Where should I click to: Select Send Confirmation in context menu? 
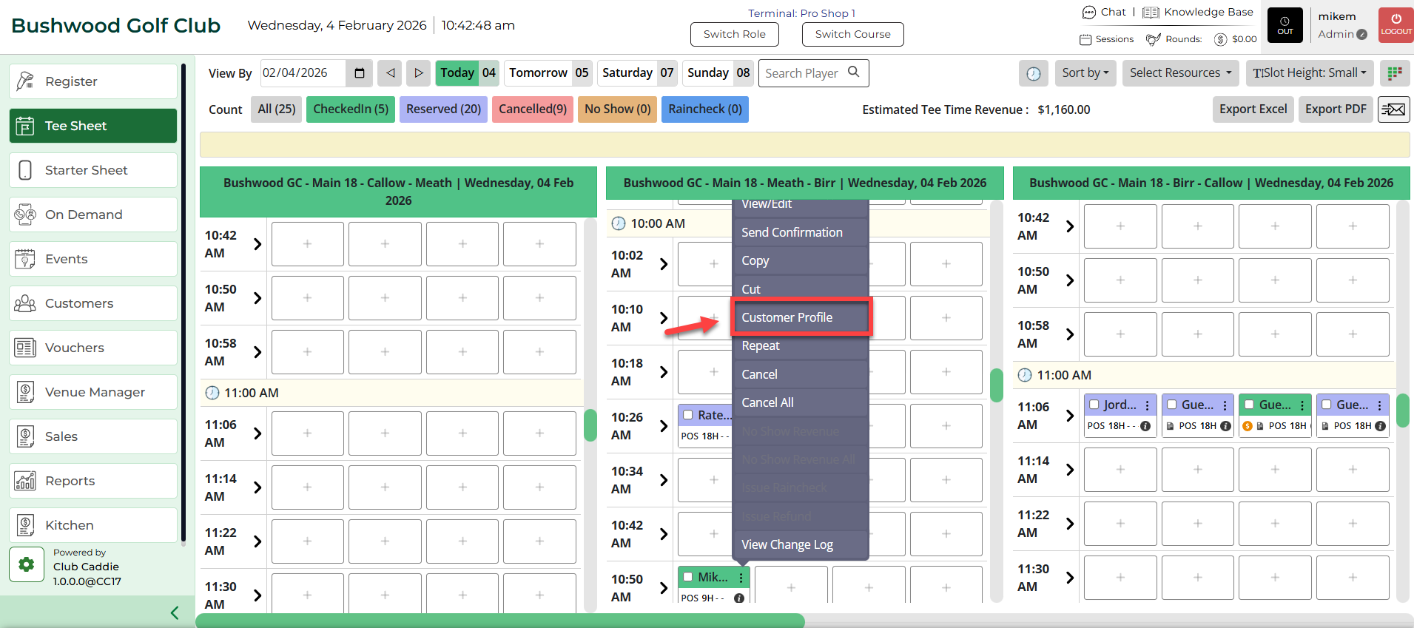(792, 232)
